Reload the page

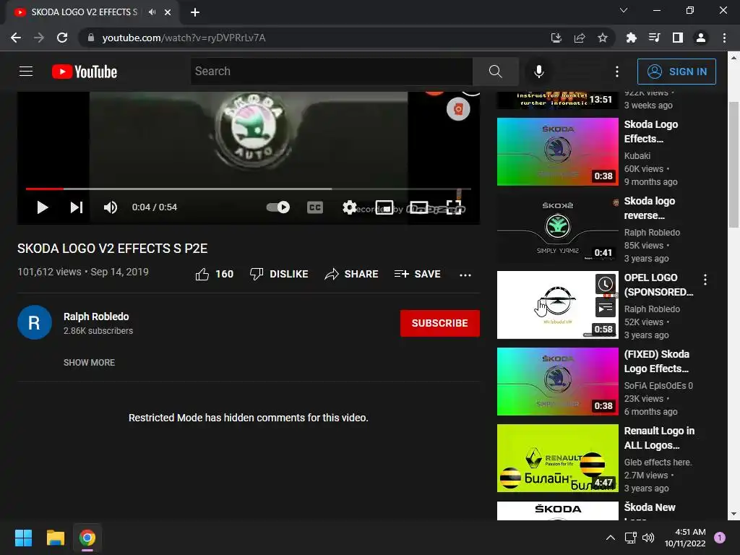[x=62, y=38]
